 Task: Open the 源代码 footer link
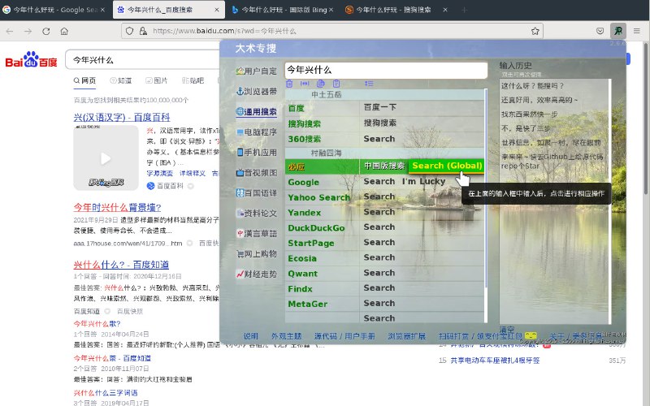326,336
